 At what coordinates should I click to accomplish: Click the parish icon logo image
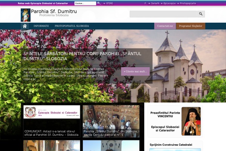25,15
